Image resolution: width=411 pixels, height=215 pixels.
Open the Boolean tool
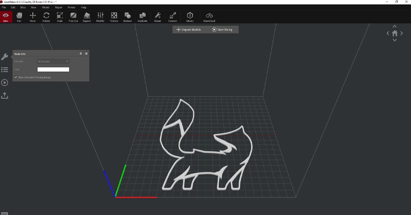point(127,17)
